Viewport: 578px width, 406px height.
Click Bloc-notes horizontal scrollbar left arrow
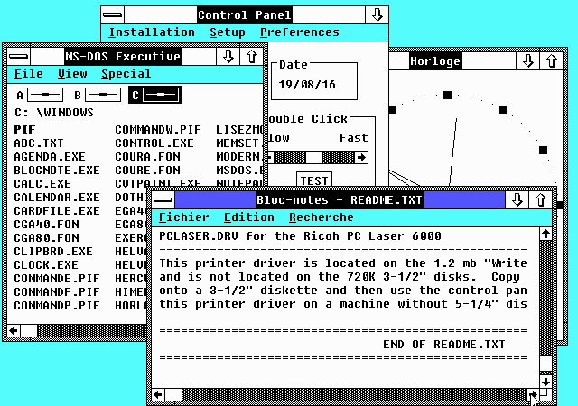click(158, 395)
